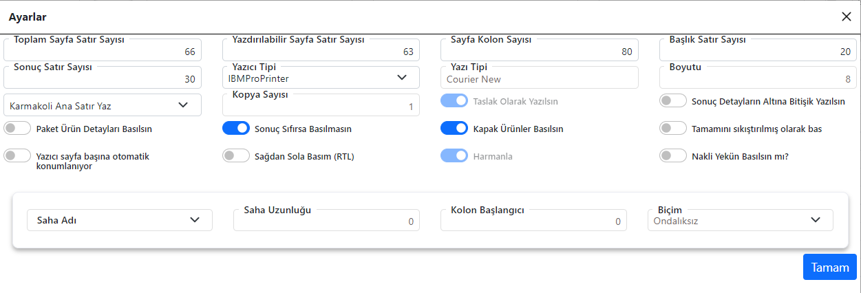861x293 pixels.
Task: Expand the Karmakoli Ana Satır Yaz dropdown
Action: (103, 105)
